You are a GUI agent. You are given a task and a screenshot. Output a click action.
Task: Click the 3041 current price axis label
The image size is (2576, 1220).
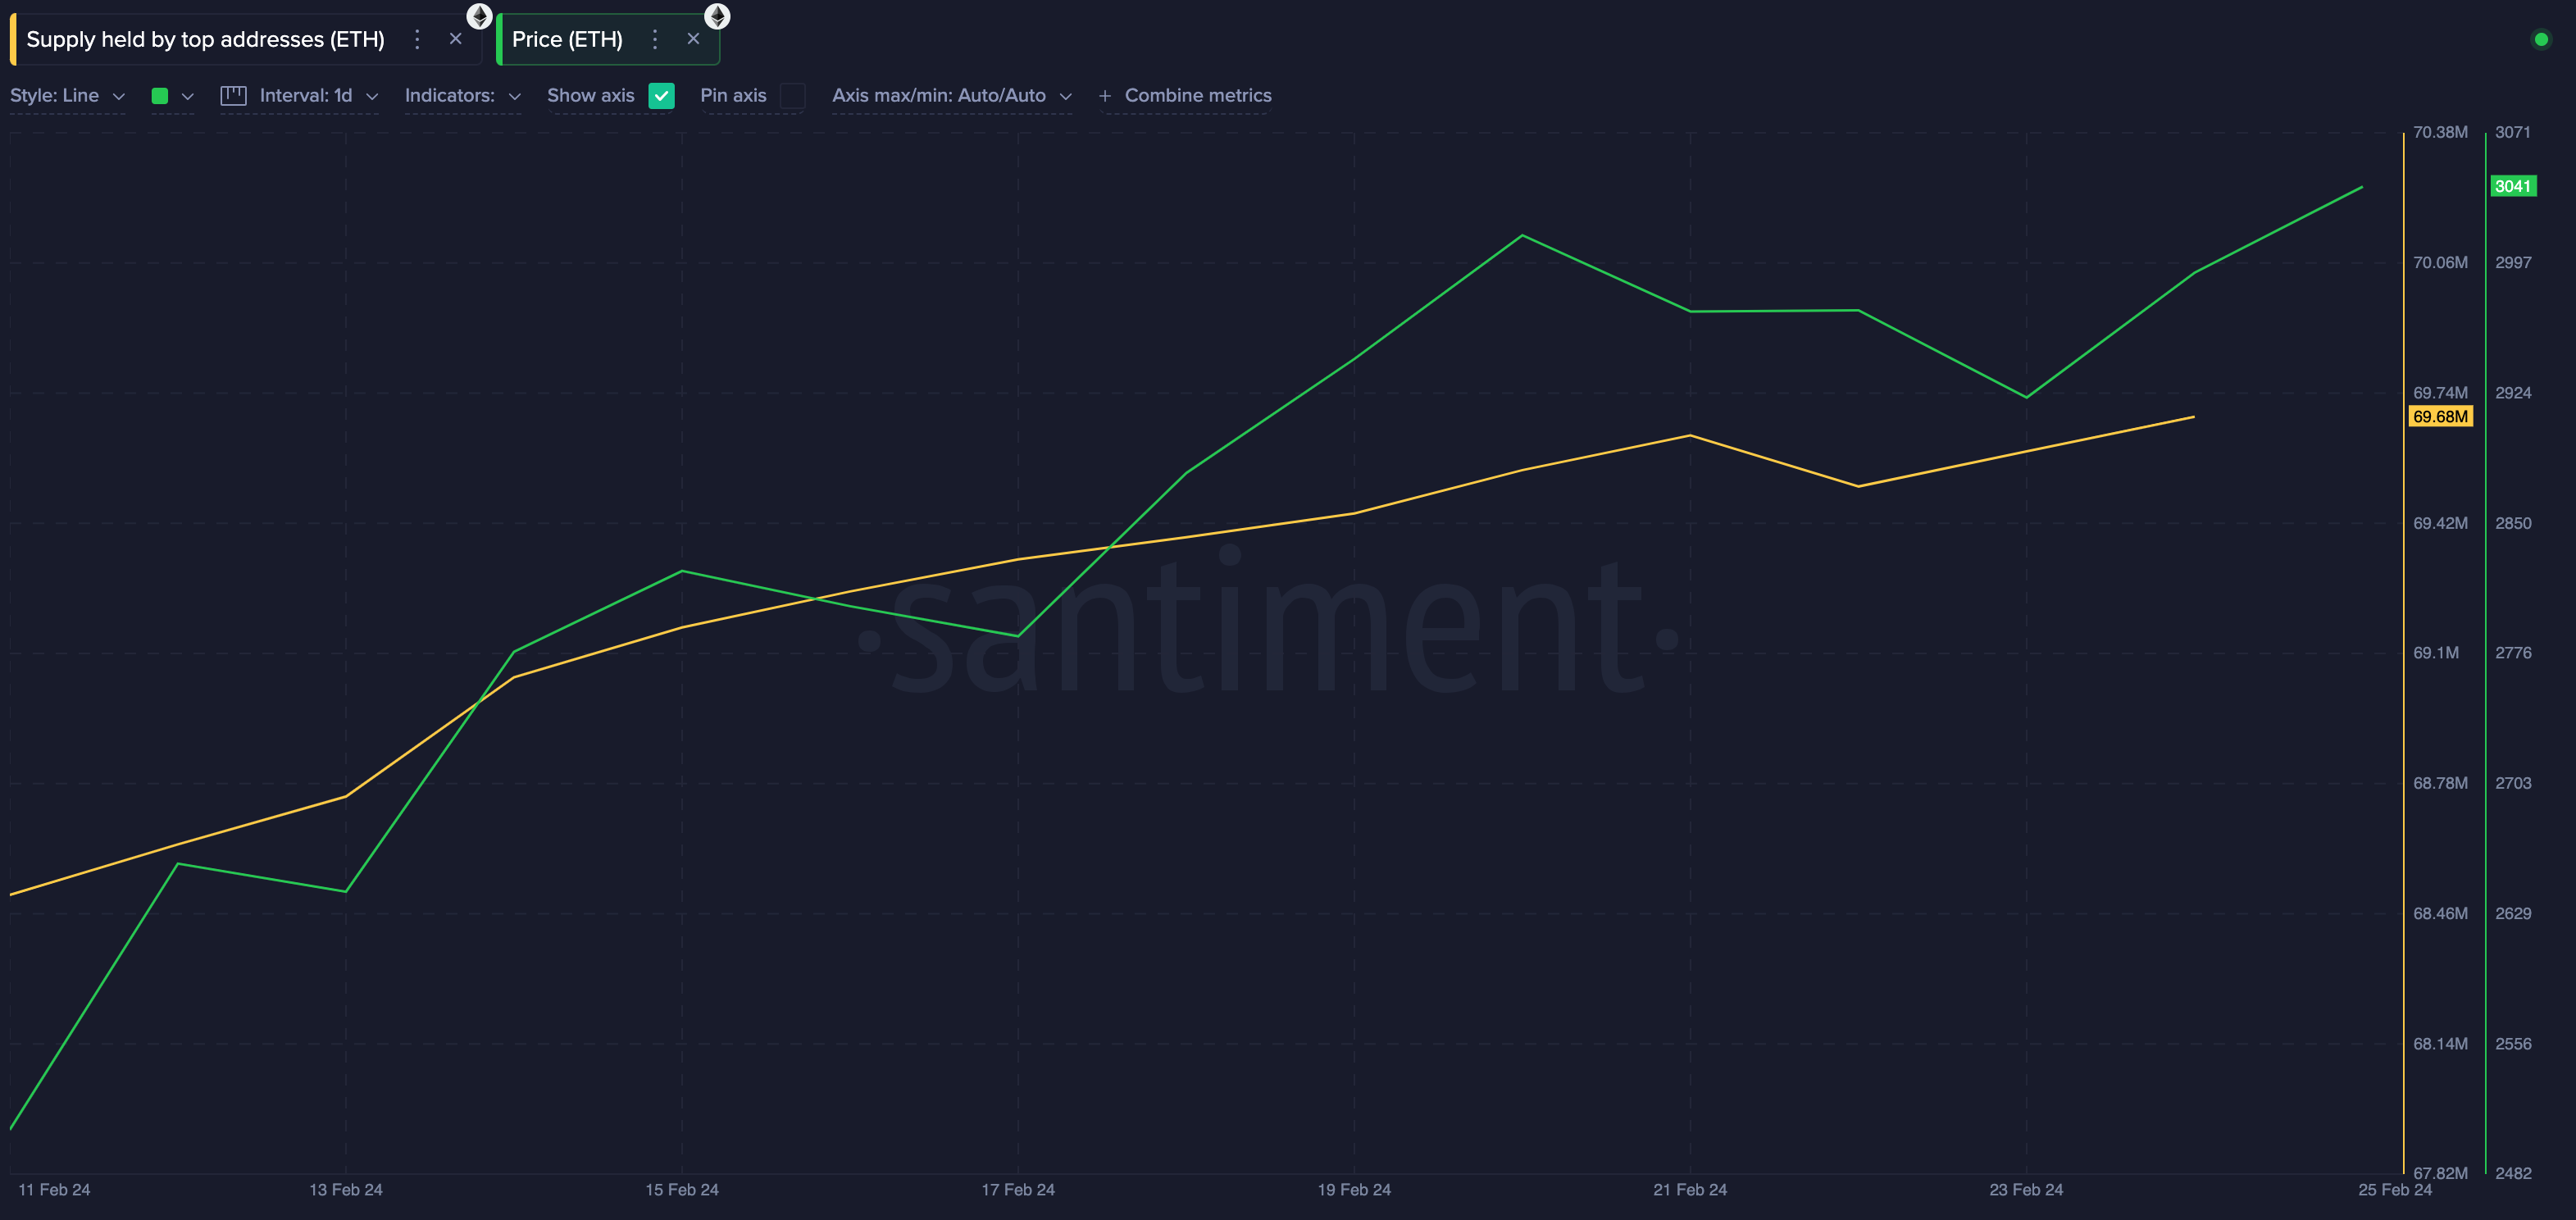pyautogui.click(x=2512, y=186)
